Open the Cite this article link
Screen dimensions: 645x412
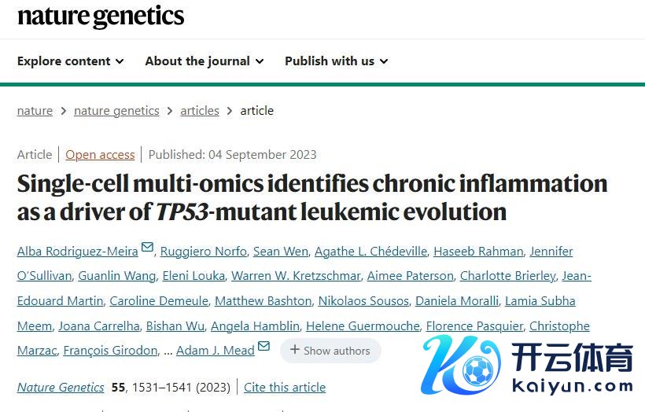point(285,388)
